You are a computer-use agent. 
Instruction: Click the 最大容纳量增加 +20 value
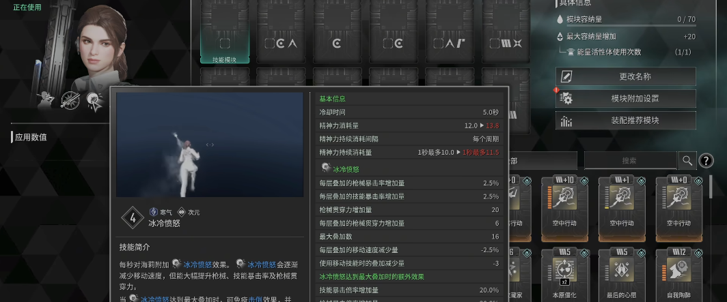[689, 37]
